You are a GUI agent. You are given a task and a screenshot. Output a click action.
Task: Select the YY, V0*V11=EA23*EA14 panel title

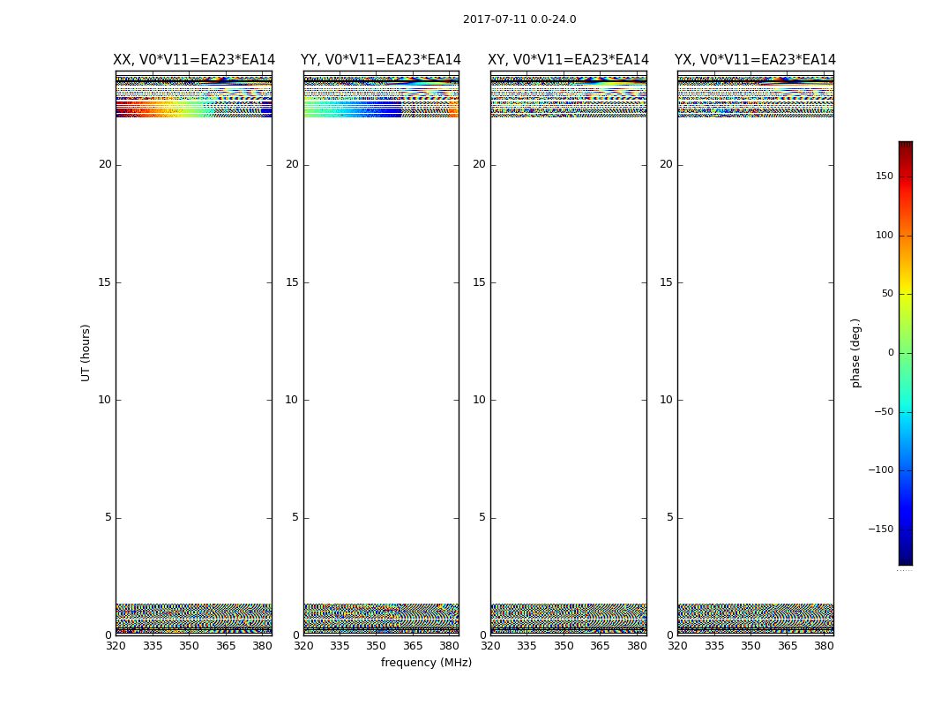[x=381, y=60]
